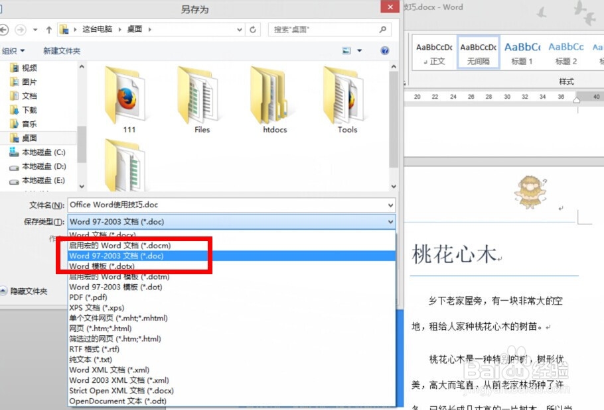
Task: Choose Word XML 文档 (*.xml) type
Action: (x=232, y=370)
